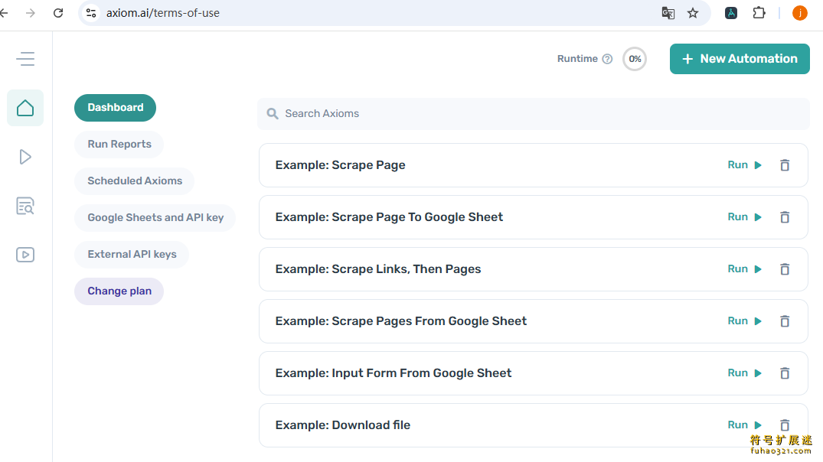Select the Dashboard tab
Image resolution: width=823 pixels, height=462 pixels.
coord(115,108)
